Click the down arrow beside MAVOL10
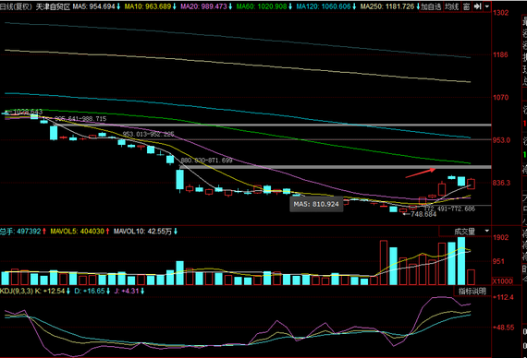 click(x=176, y=232)
